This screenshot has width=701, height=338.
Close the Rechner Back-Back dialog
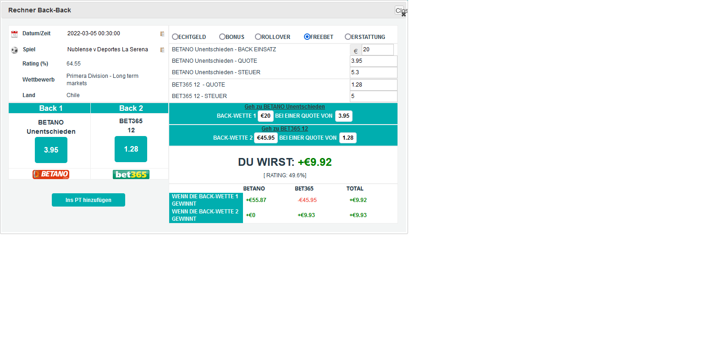pos(400,11)
